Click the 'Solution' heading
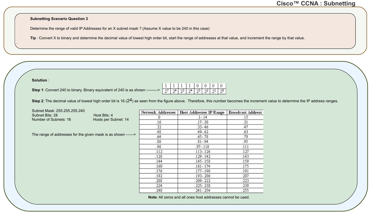The height and width of the screenshot is (214, 371). [39, 80]
